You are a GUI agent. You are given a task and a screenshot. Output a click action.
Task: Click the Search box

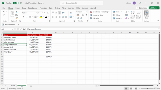pyautogui.click(x=82, y=3)
